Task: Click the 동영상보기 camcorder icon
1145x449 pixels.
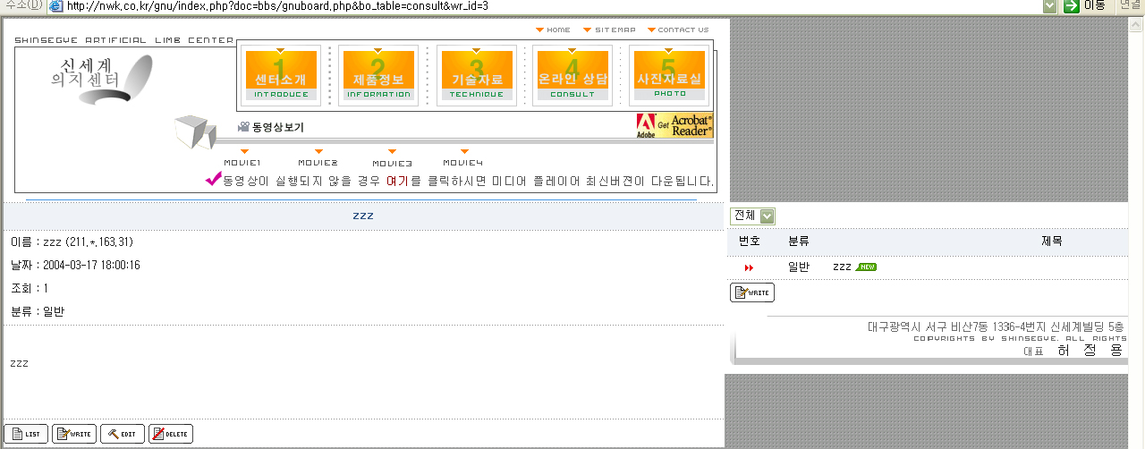Action: [242, 127]
